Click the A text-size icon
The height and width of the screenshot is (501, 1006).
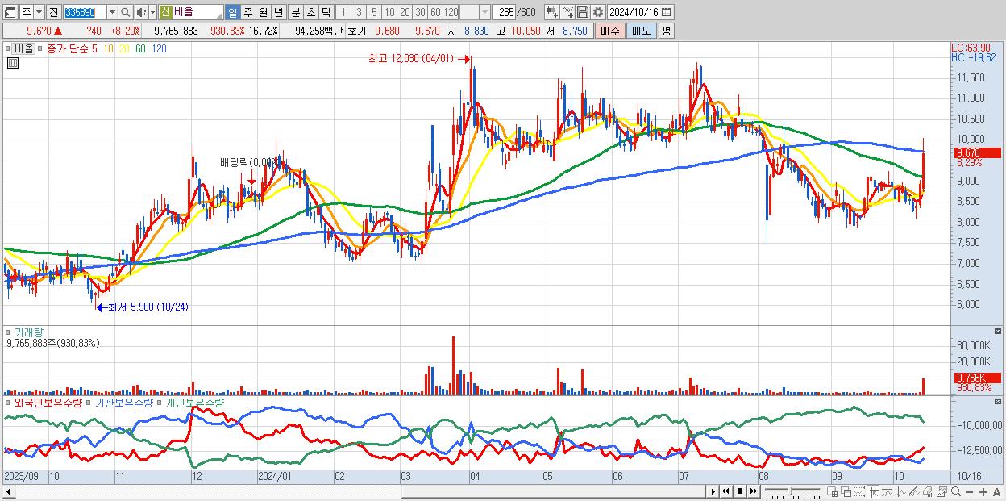tap(996, 492)
